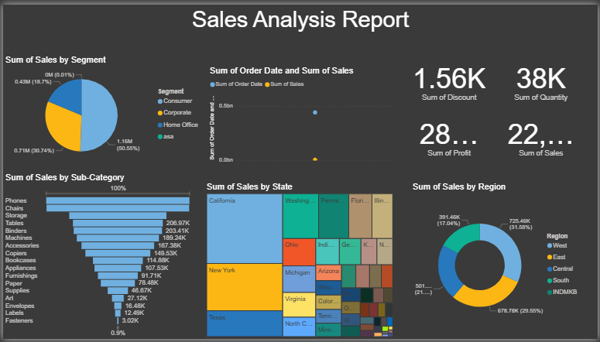Click the blue Sum of Order Date data point

point(314,112)
